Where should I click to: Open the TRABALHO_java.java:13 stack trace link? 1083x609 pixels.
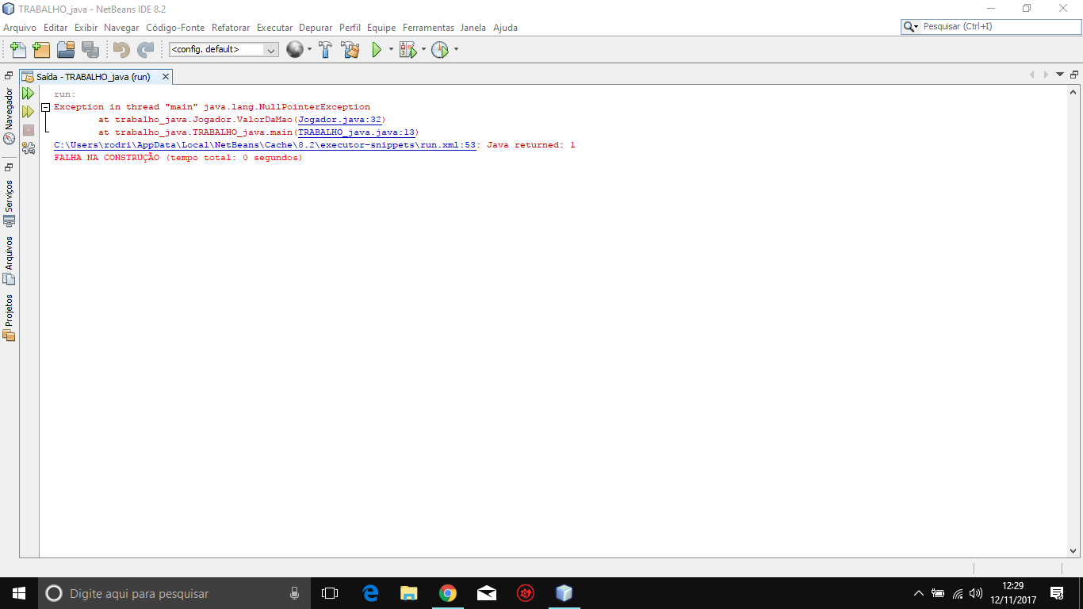pyautogui.click(x=356, y=132)
